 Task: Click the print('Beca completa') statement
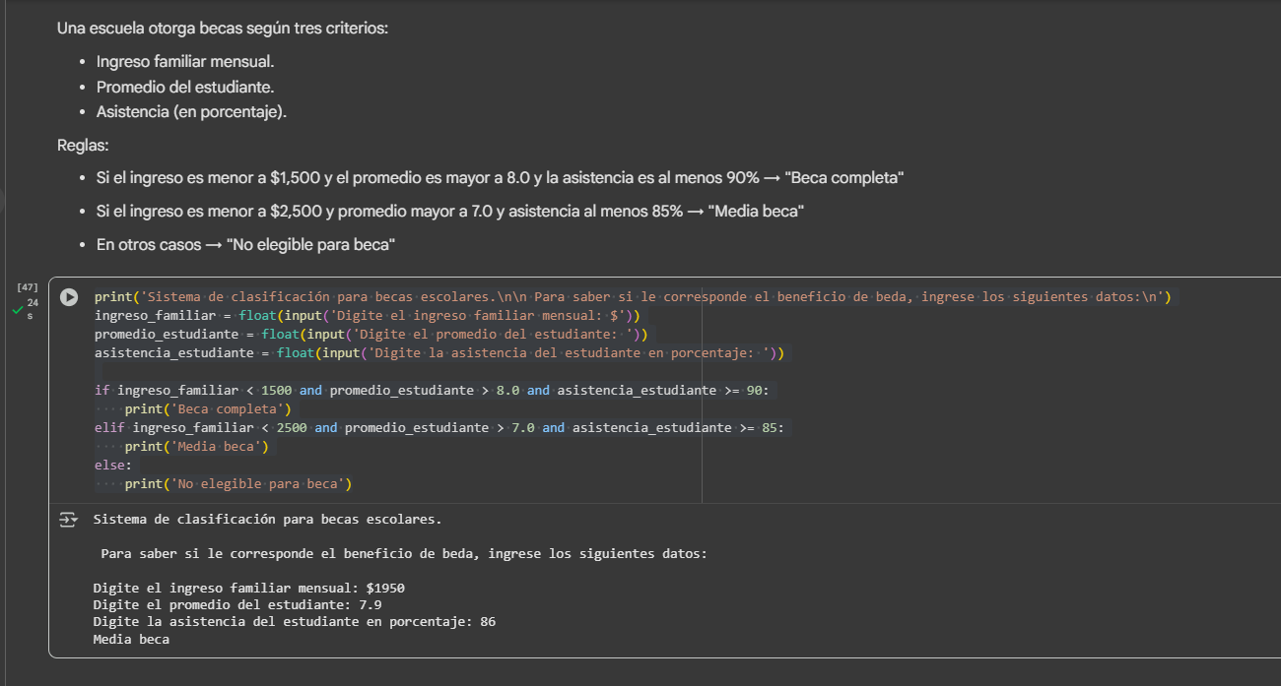click(x=208, y=409)
